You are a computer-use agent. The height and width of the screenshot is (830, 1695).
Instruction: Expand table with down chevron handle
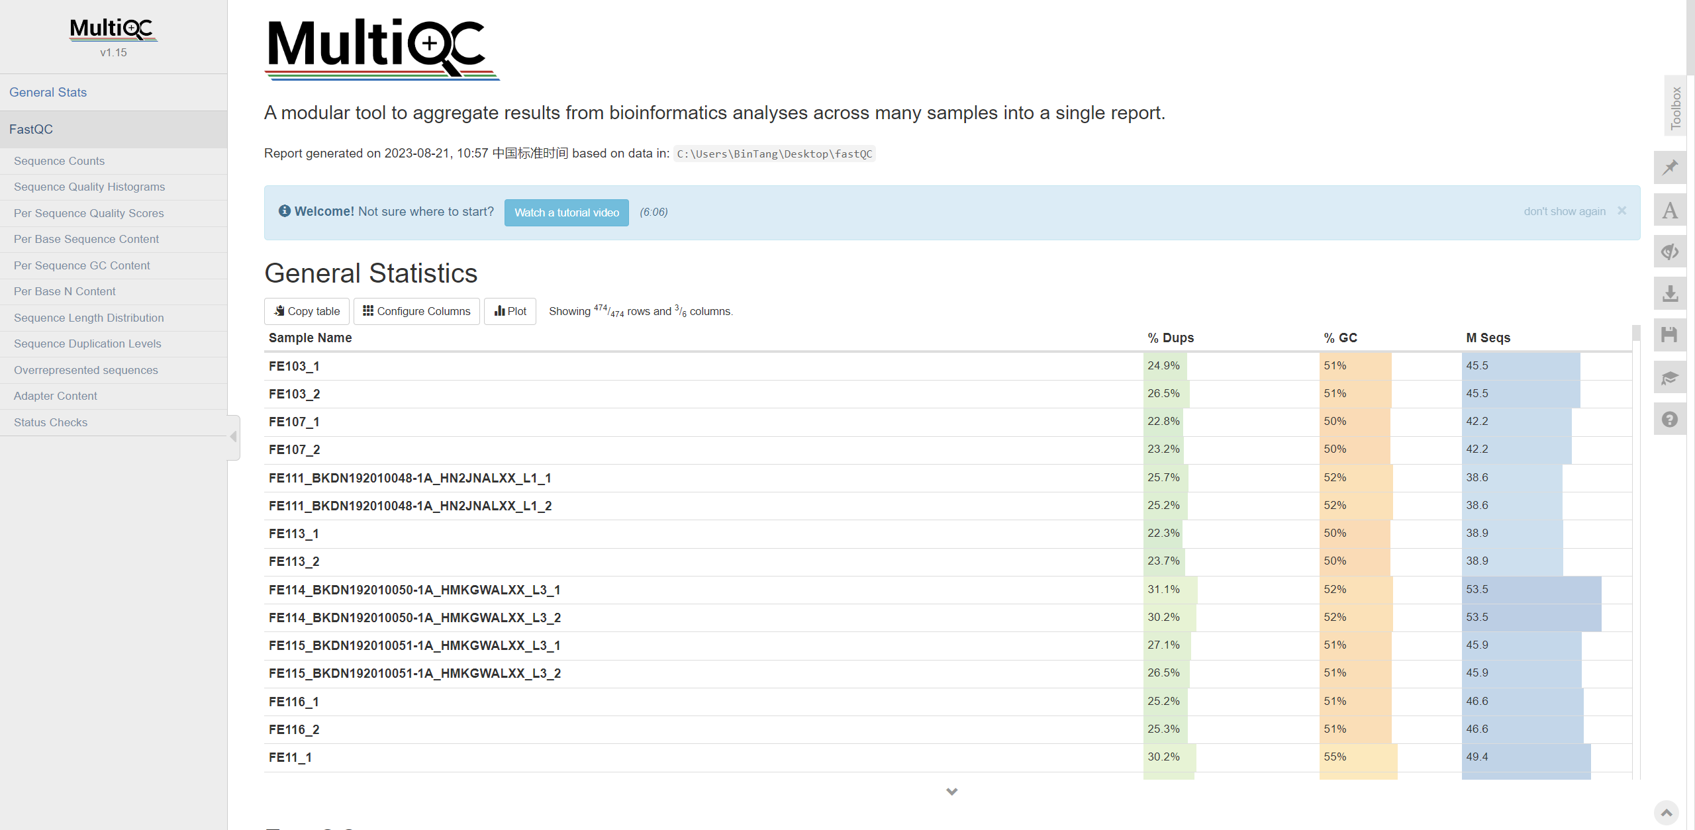pos(951,792)
